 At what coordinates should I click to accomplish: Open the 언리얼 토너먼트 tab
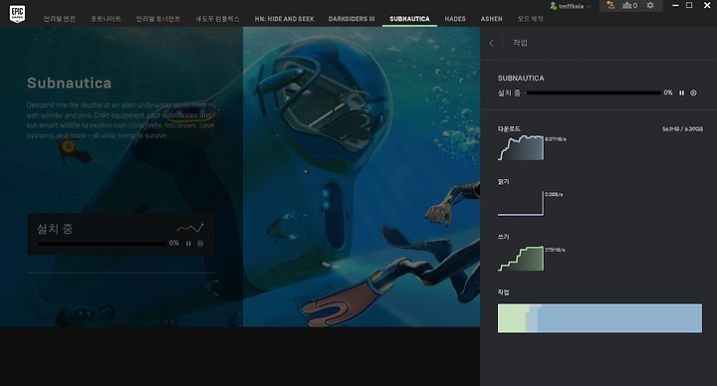click(158, 19)
